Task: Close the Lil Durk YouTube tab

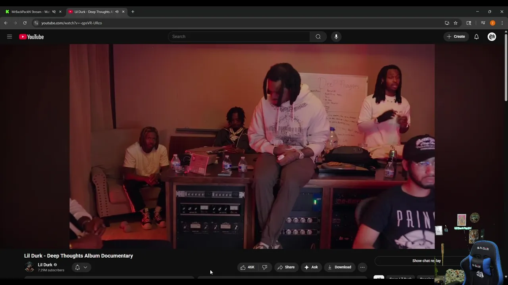Action: pos(123,12)
